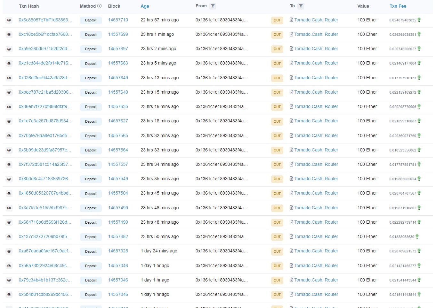
Task: Open transaction hash 0xa9e26bd597152bf2dd
Action: point(45,49)
